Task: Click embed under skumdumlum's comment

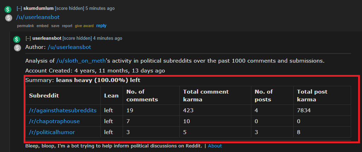Action: point(42,26)
